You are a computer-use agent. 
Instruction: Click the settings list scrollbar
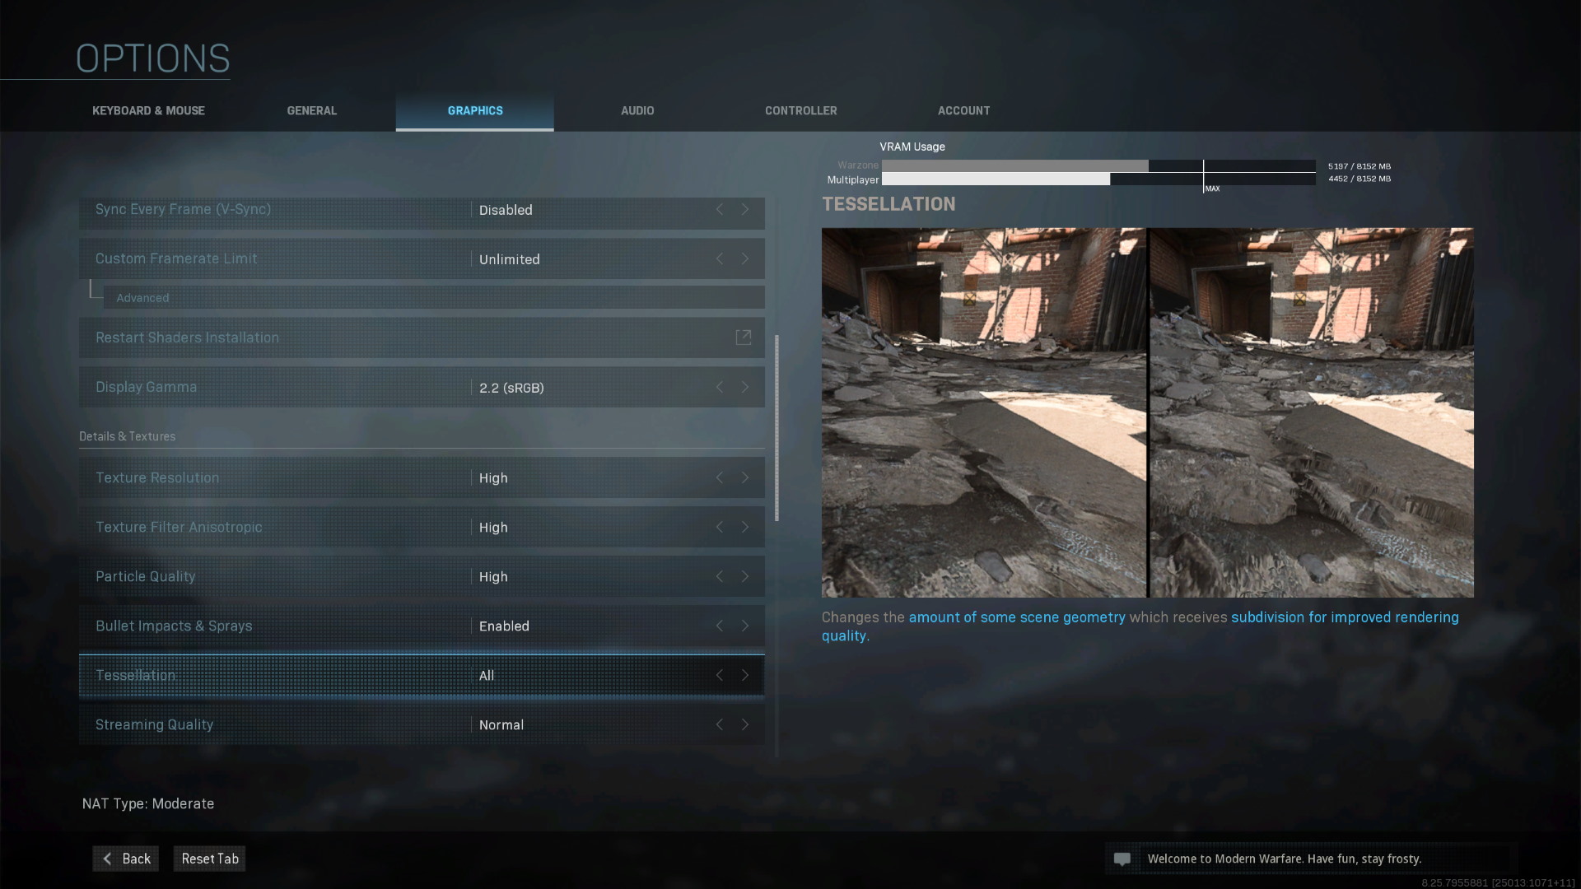(x=777, y=428)
